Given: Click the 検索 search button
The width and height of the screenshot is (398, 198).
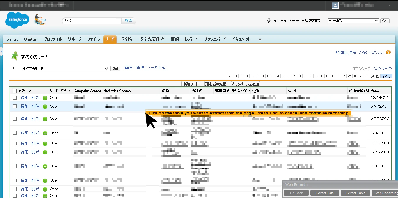Looking at the screenshot, I should pyautogui.click(x=129, y=21).
